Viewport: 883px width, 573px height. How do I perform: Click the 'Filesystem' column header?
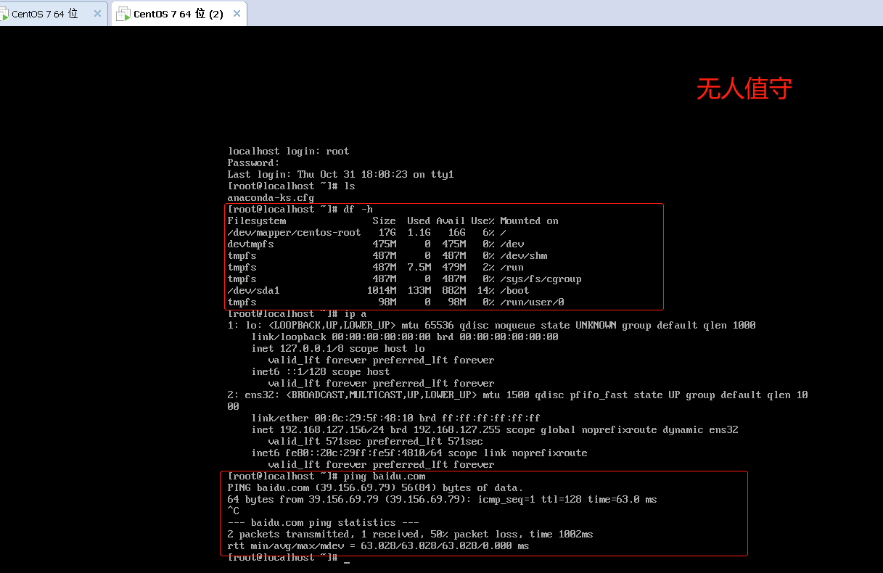pyautogui.click(x=257, y=220)
